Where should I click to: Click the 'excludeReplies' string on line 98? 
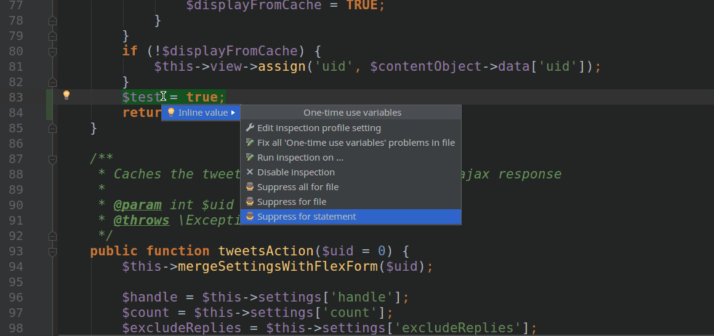tap(458, 328)
